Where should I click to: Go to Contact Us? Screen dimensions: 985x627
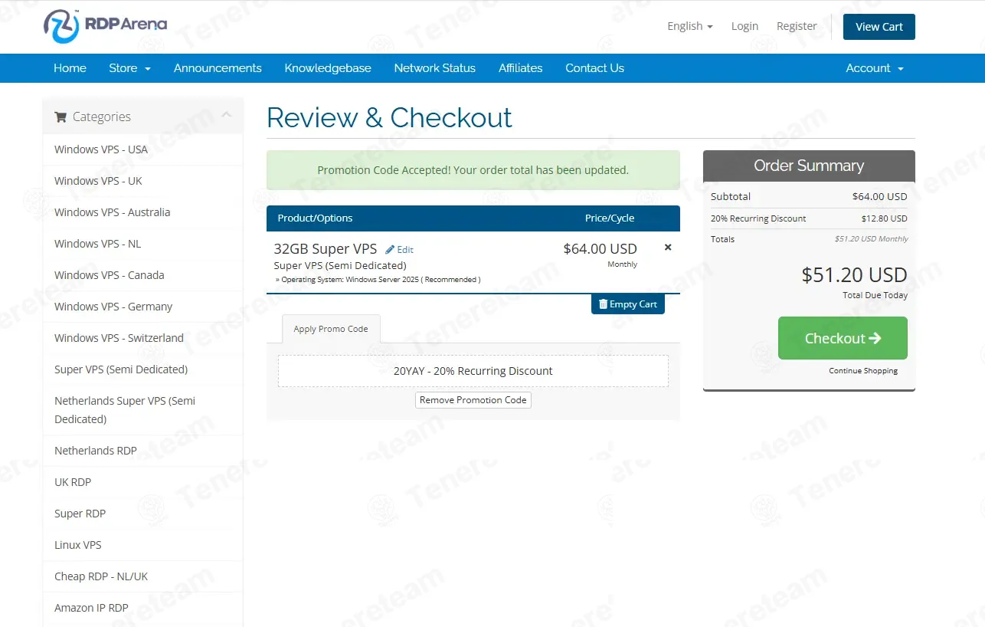coord(594,68)
